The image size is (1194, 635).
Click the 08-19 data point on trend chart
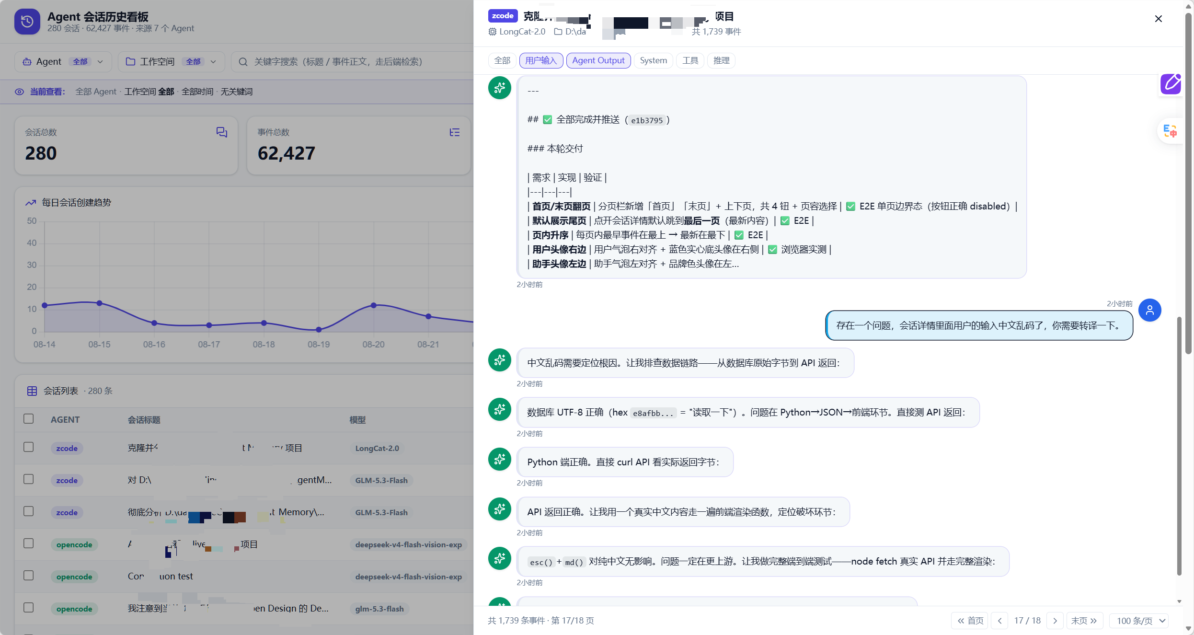[319, 330]
